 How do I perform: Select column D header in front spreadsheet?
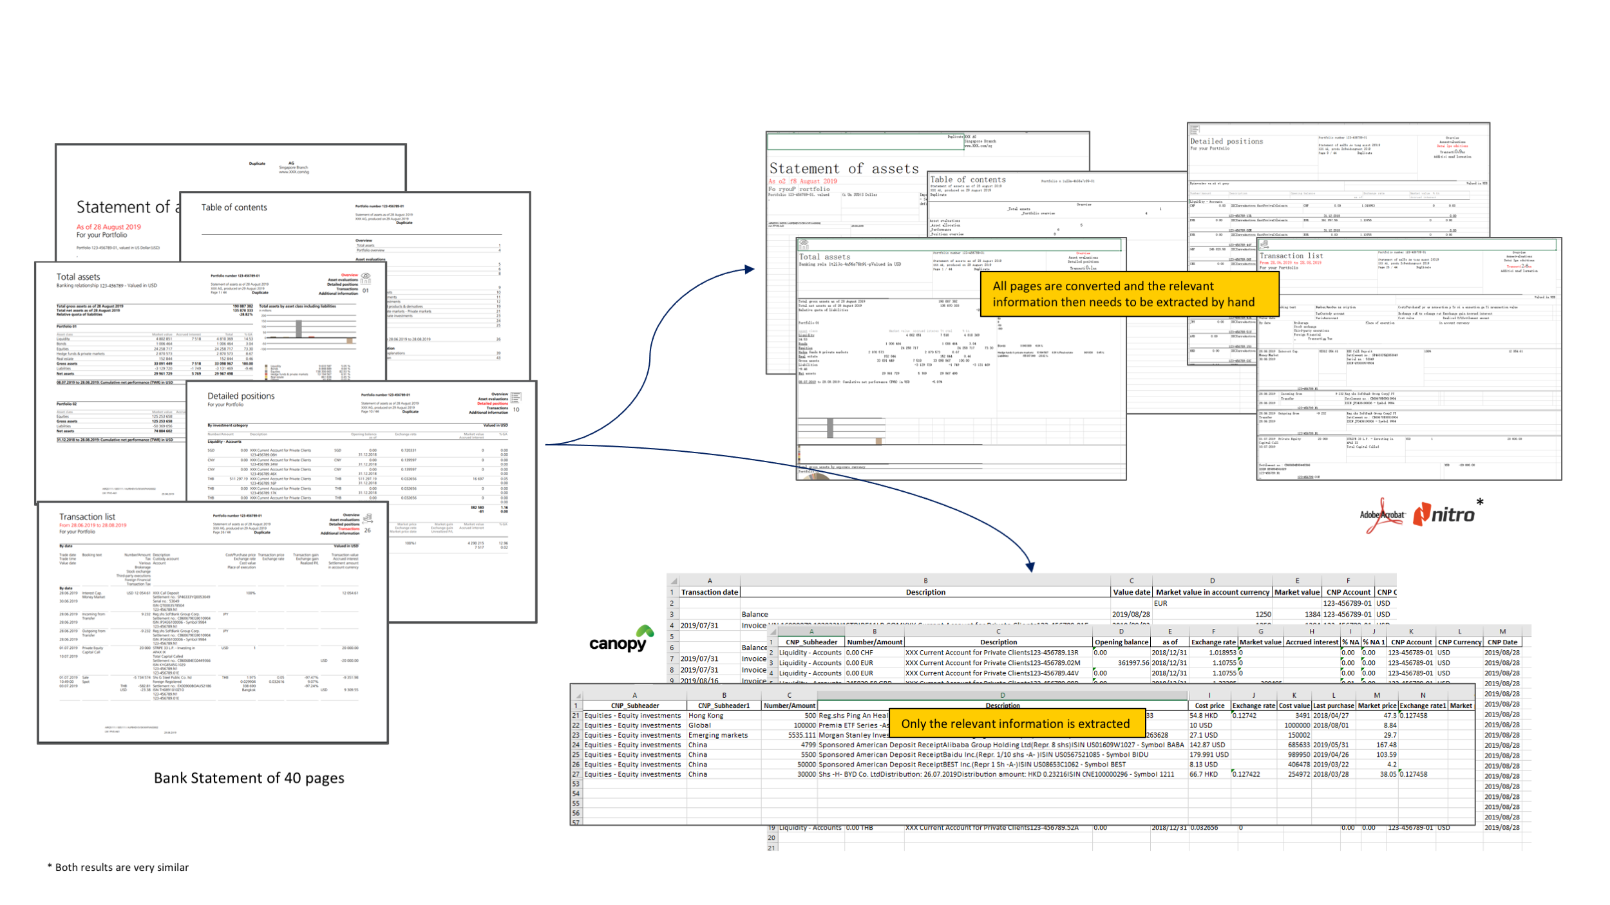(1002, 695)
